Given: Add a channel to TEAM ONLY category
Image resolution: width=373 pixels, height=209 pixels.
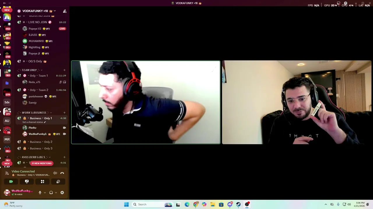Looking at the screenshot, I should click(x=64, y=70).
